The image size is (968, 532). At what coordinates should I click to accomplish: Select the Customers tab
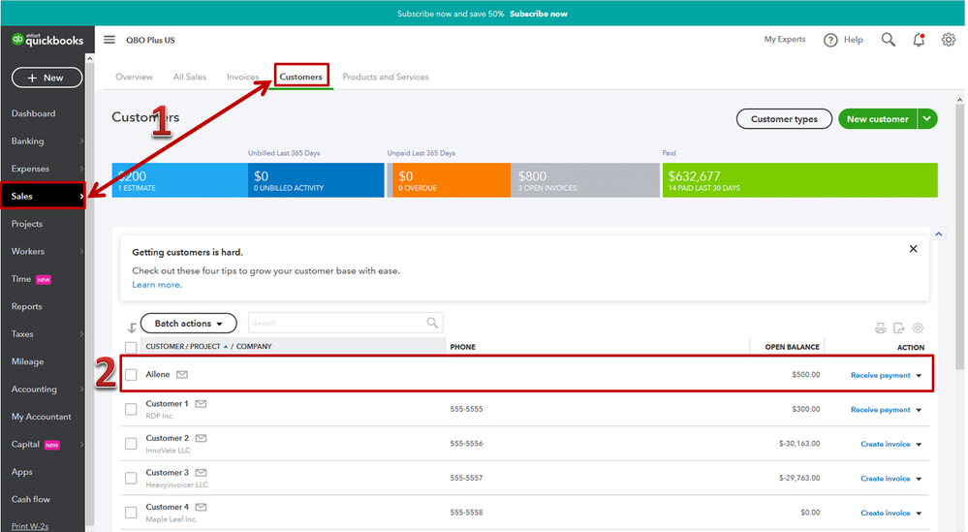pyautogui.click(x=300, y=78)
